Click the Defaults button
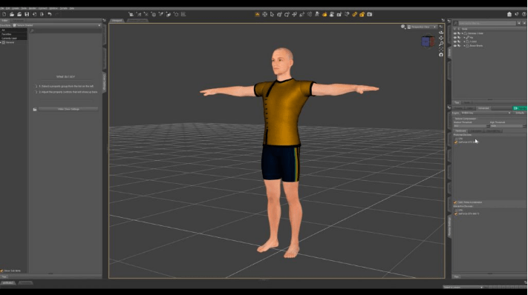This screenshot has height=295, width=528. pos(520,113)
